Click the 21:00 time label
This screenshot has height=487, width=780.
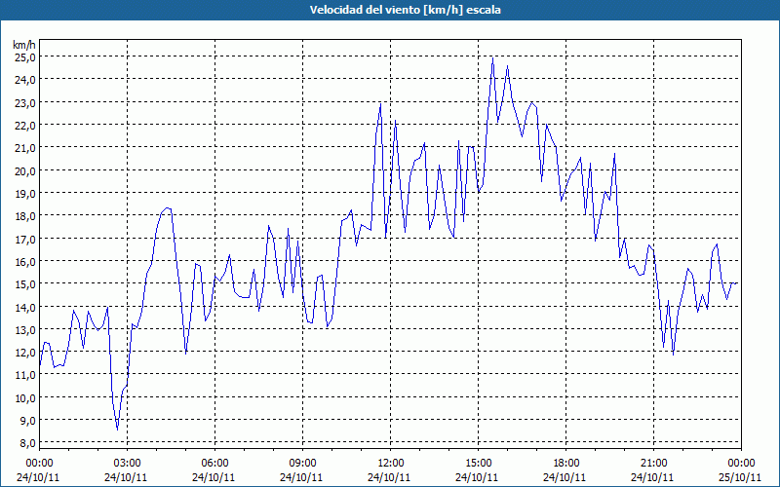(x=653, y=464)
